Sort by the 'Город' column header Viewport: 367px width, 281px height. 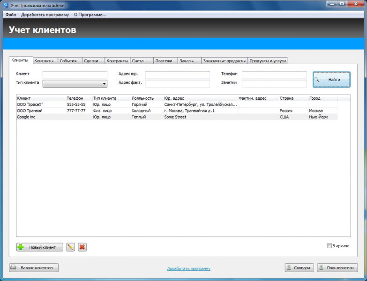323,98
